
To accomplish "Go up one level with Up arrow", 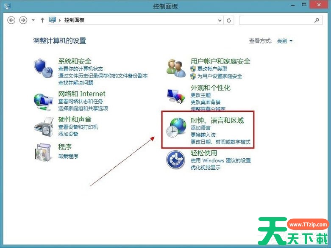I will click(x=42, y=20).
